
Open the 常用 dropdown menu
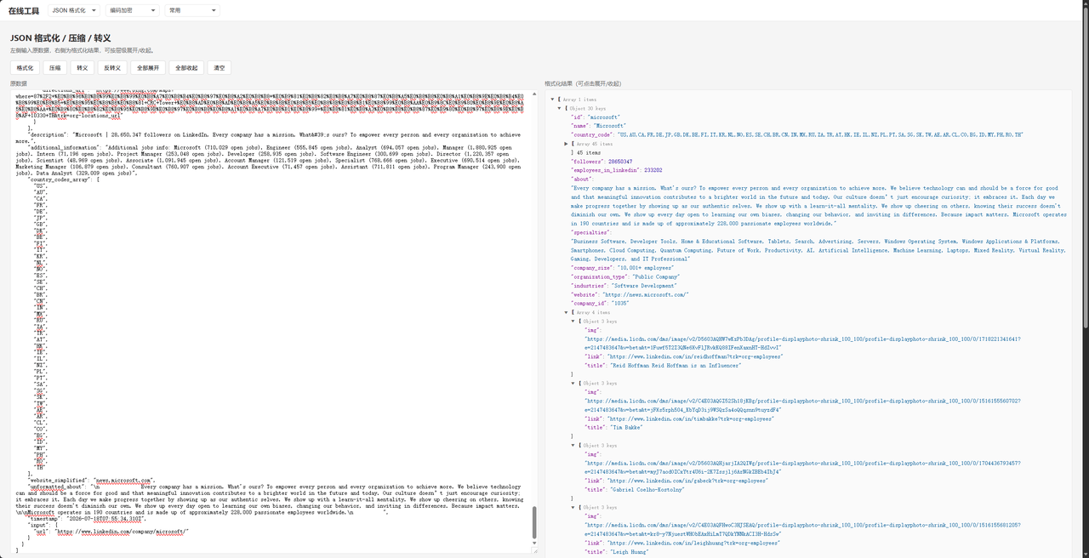pos(192,10)
